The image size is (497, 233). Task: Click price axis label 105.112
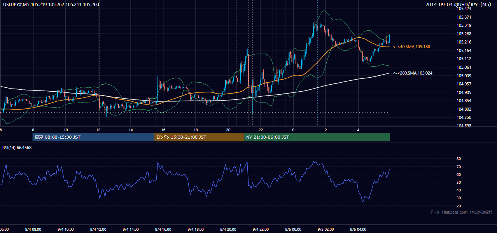pos(464,59)
